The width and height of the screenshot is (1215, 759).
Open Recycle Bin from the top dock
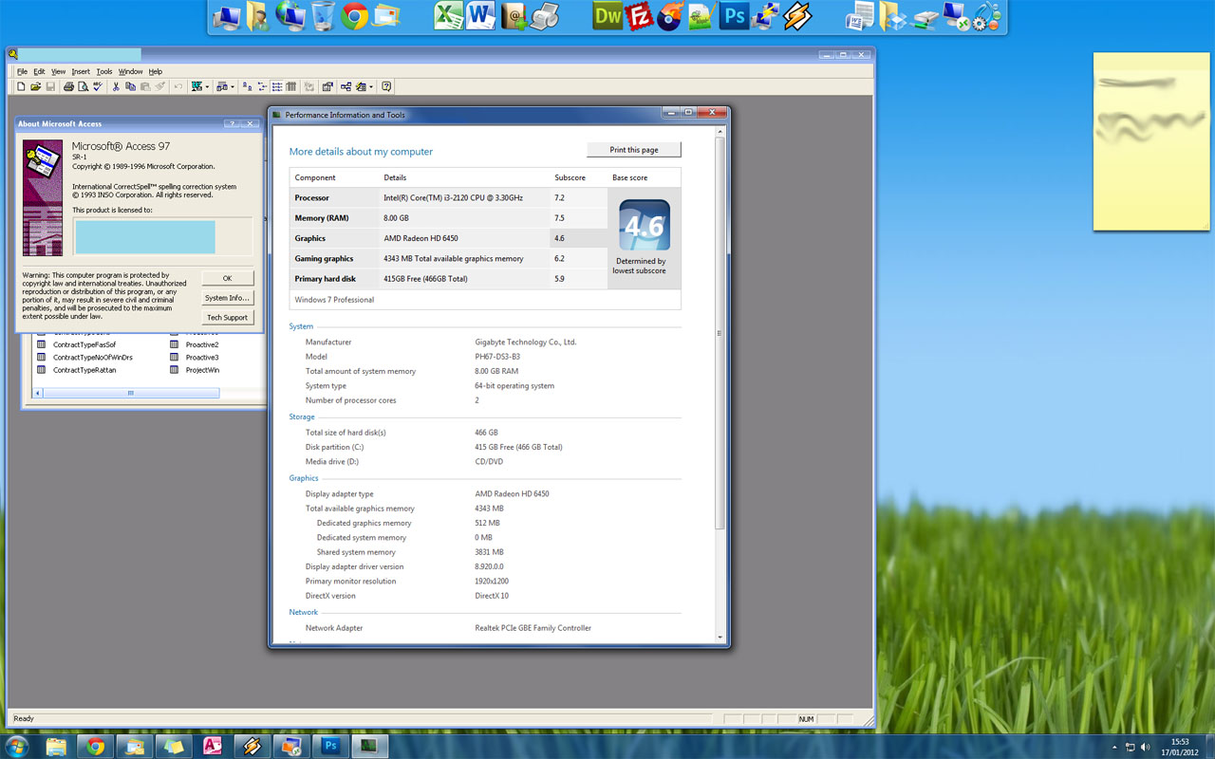coord(323,15)
